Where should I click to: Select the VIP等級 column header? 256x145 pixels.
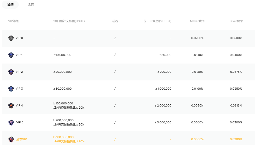tap(13, 21)
